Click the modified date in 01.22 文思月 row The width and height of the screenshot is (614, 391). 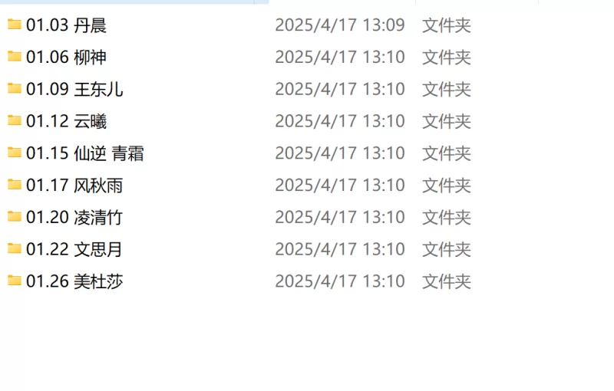(340, 250)
